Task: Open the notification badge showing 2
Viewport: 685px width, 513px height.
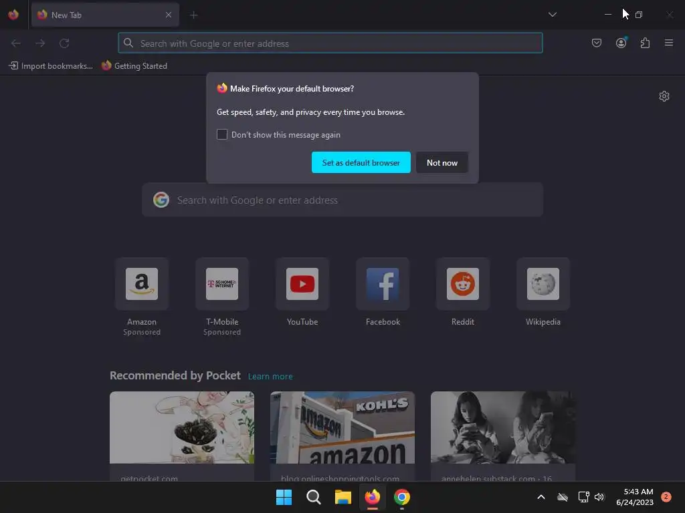Action: coord(666,497)
